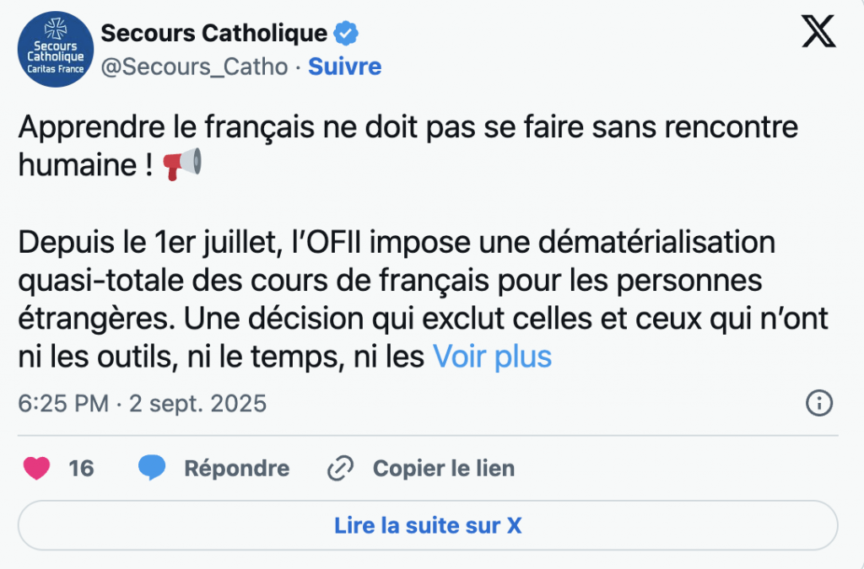Click the circled info icon

(819, 403)
